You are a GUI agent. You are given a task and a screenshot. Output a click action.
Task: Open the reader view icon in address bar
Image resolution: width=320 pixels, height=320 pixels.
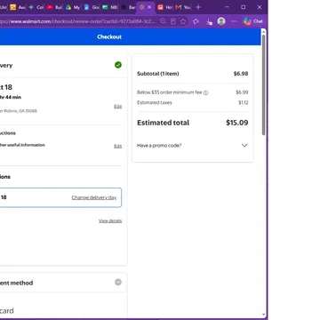point(173,21)
